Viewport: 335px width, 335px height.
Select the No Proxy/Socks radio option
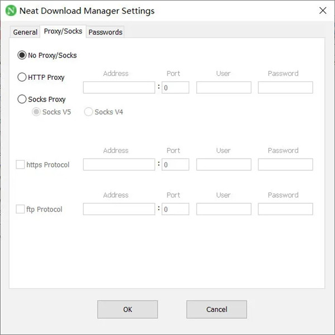click(x=22, y=55)
